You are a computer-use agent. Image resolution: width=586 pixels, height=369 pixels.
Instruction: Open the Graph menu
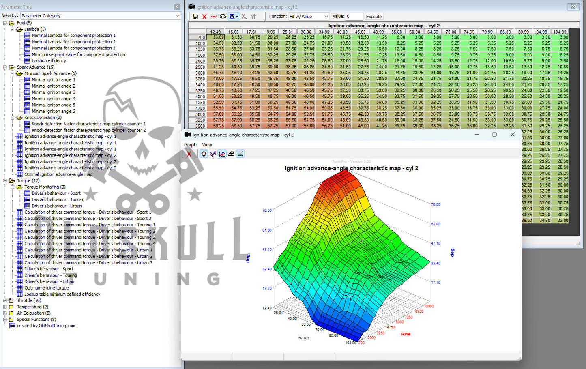(x=190, y=145)
